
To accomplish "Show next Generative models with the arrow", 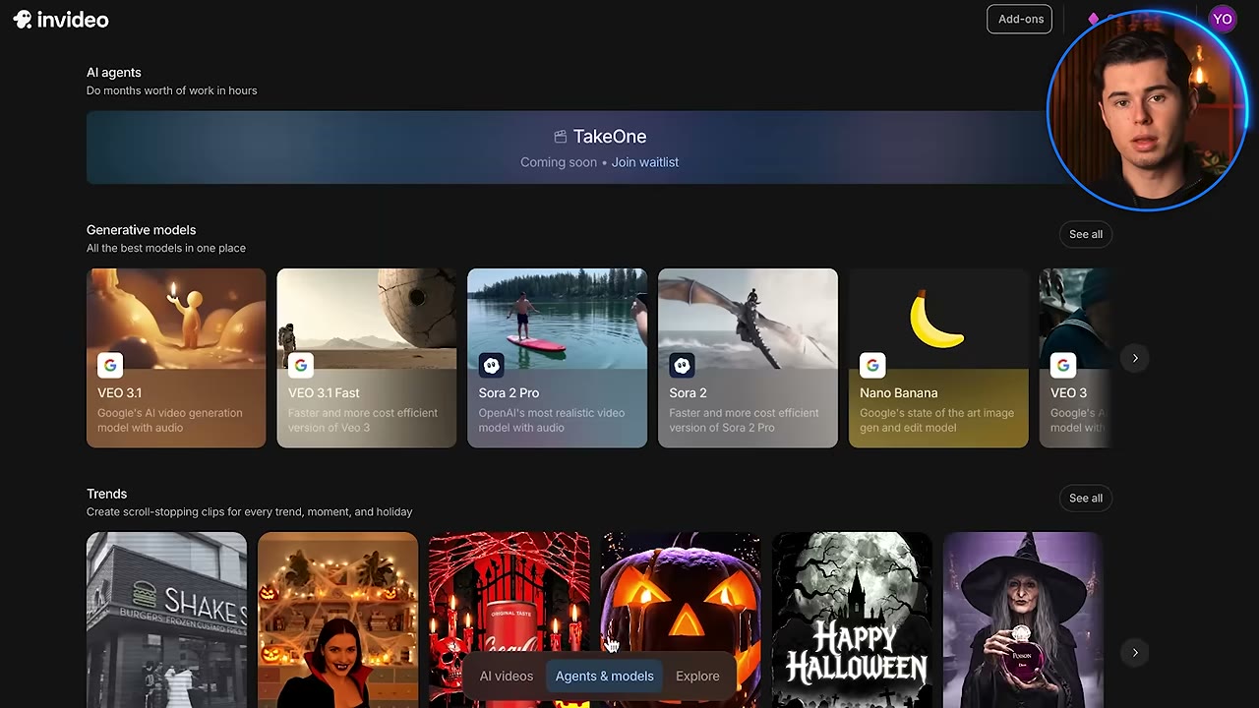I will click(1135, 358).
